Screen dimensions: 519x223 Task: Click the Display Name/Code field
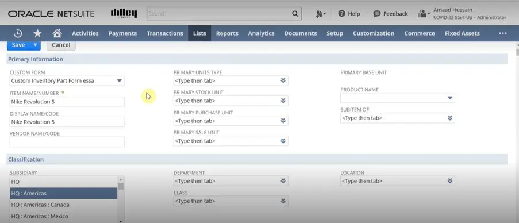point(67,122)
